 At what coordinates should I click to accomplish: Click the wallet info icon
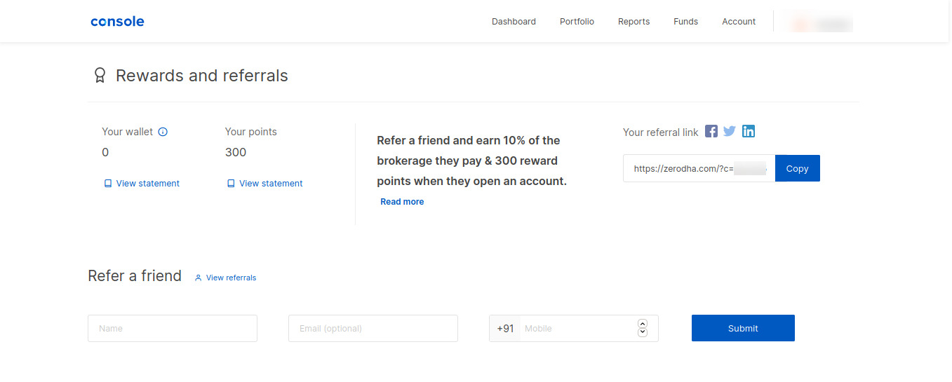(163, 132)
